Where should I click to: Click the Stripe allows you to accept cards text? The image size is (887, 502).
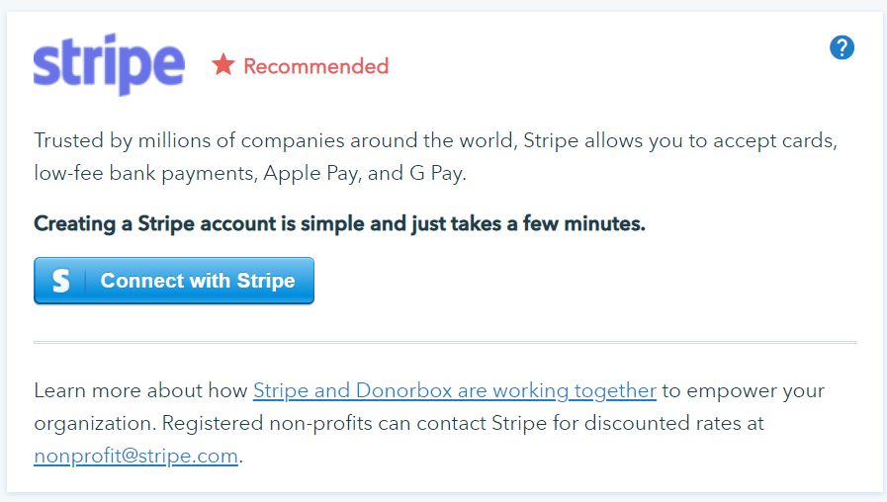pos(680,140)
